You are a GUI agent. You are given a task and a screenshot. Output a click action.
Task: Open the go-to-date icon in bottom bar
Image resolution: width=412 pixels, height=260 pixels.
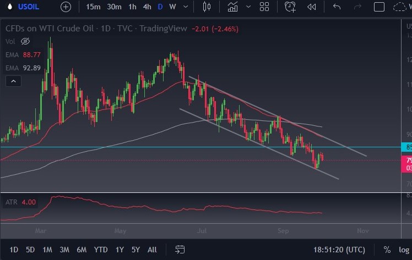point(179,250)
